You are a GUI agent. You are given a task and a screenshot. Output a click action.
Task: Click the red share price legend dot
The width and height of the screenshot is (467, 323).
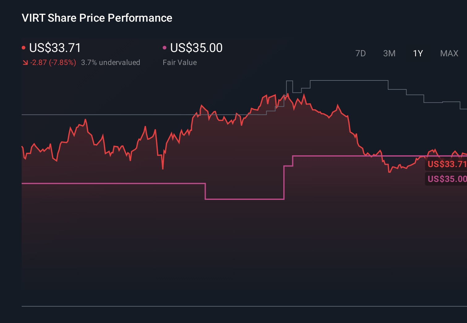[24, 47]
